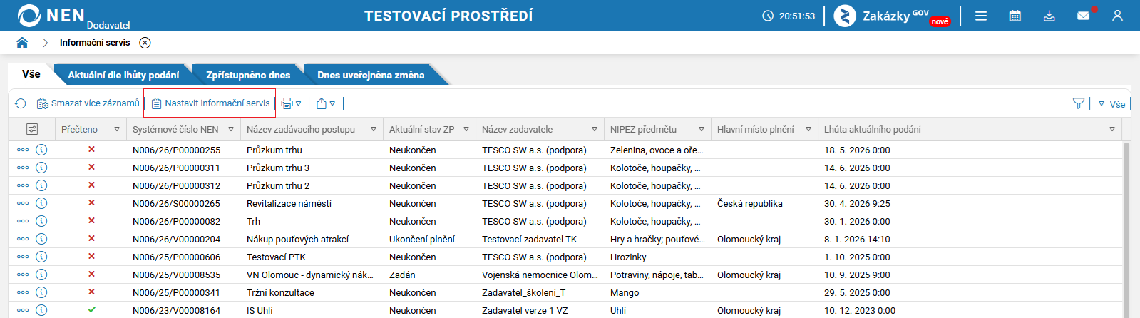Image resolution: width=1140 pixels, height=318 pixels.
Task: Click the download icon in header
Action: (1049, 16)
